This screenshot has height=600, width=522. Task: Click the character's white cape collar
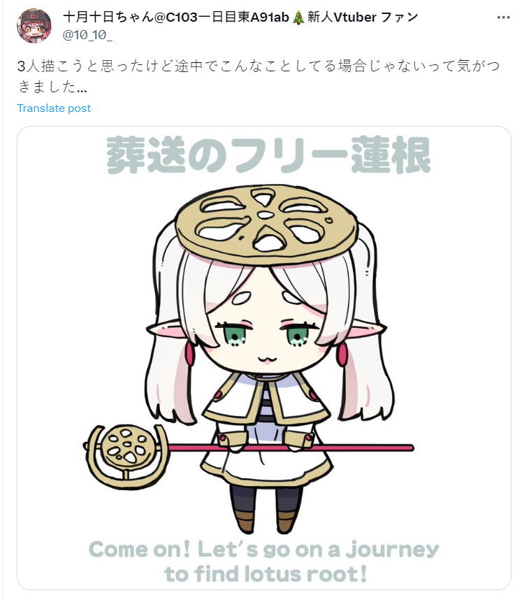[x=266, y=399]
